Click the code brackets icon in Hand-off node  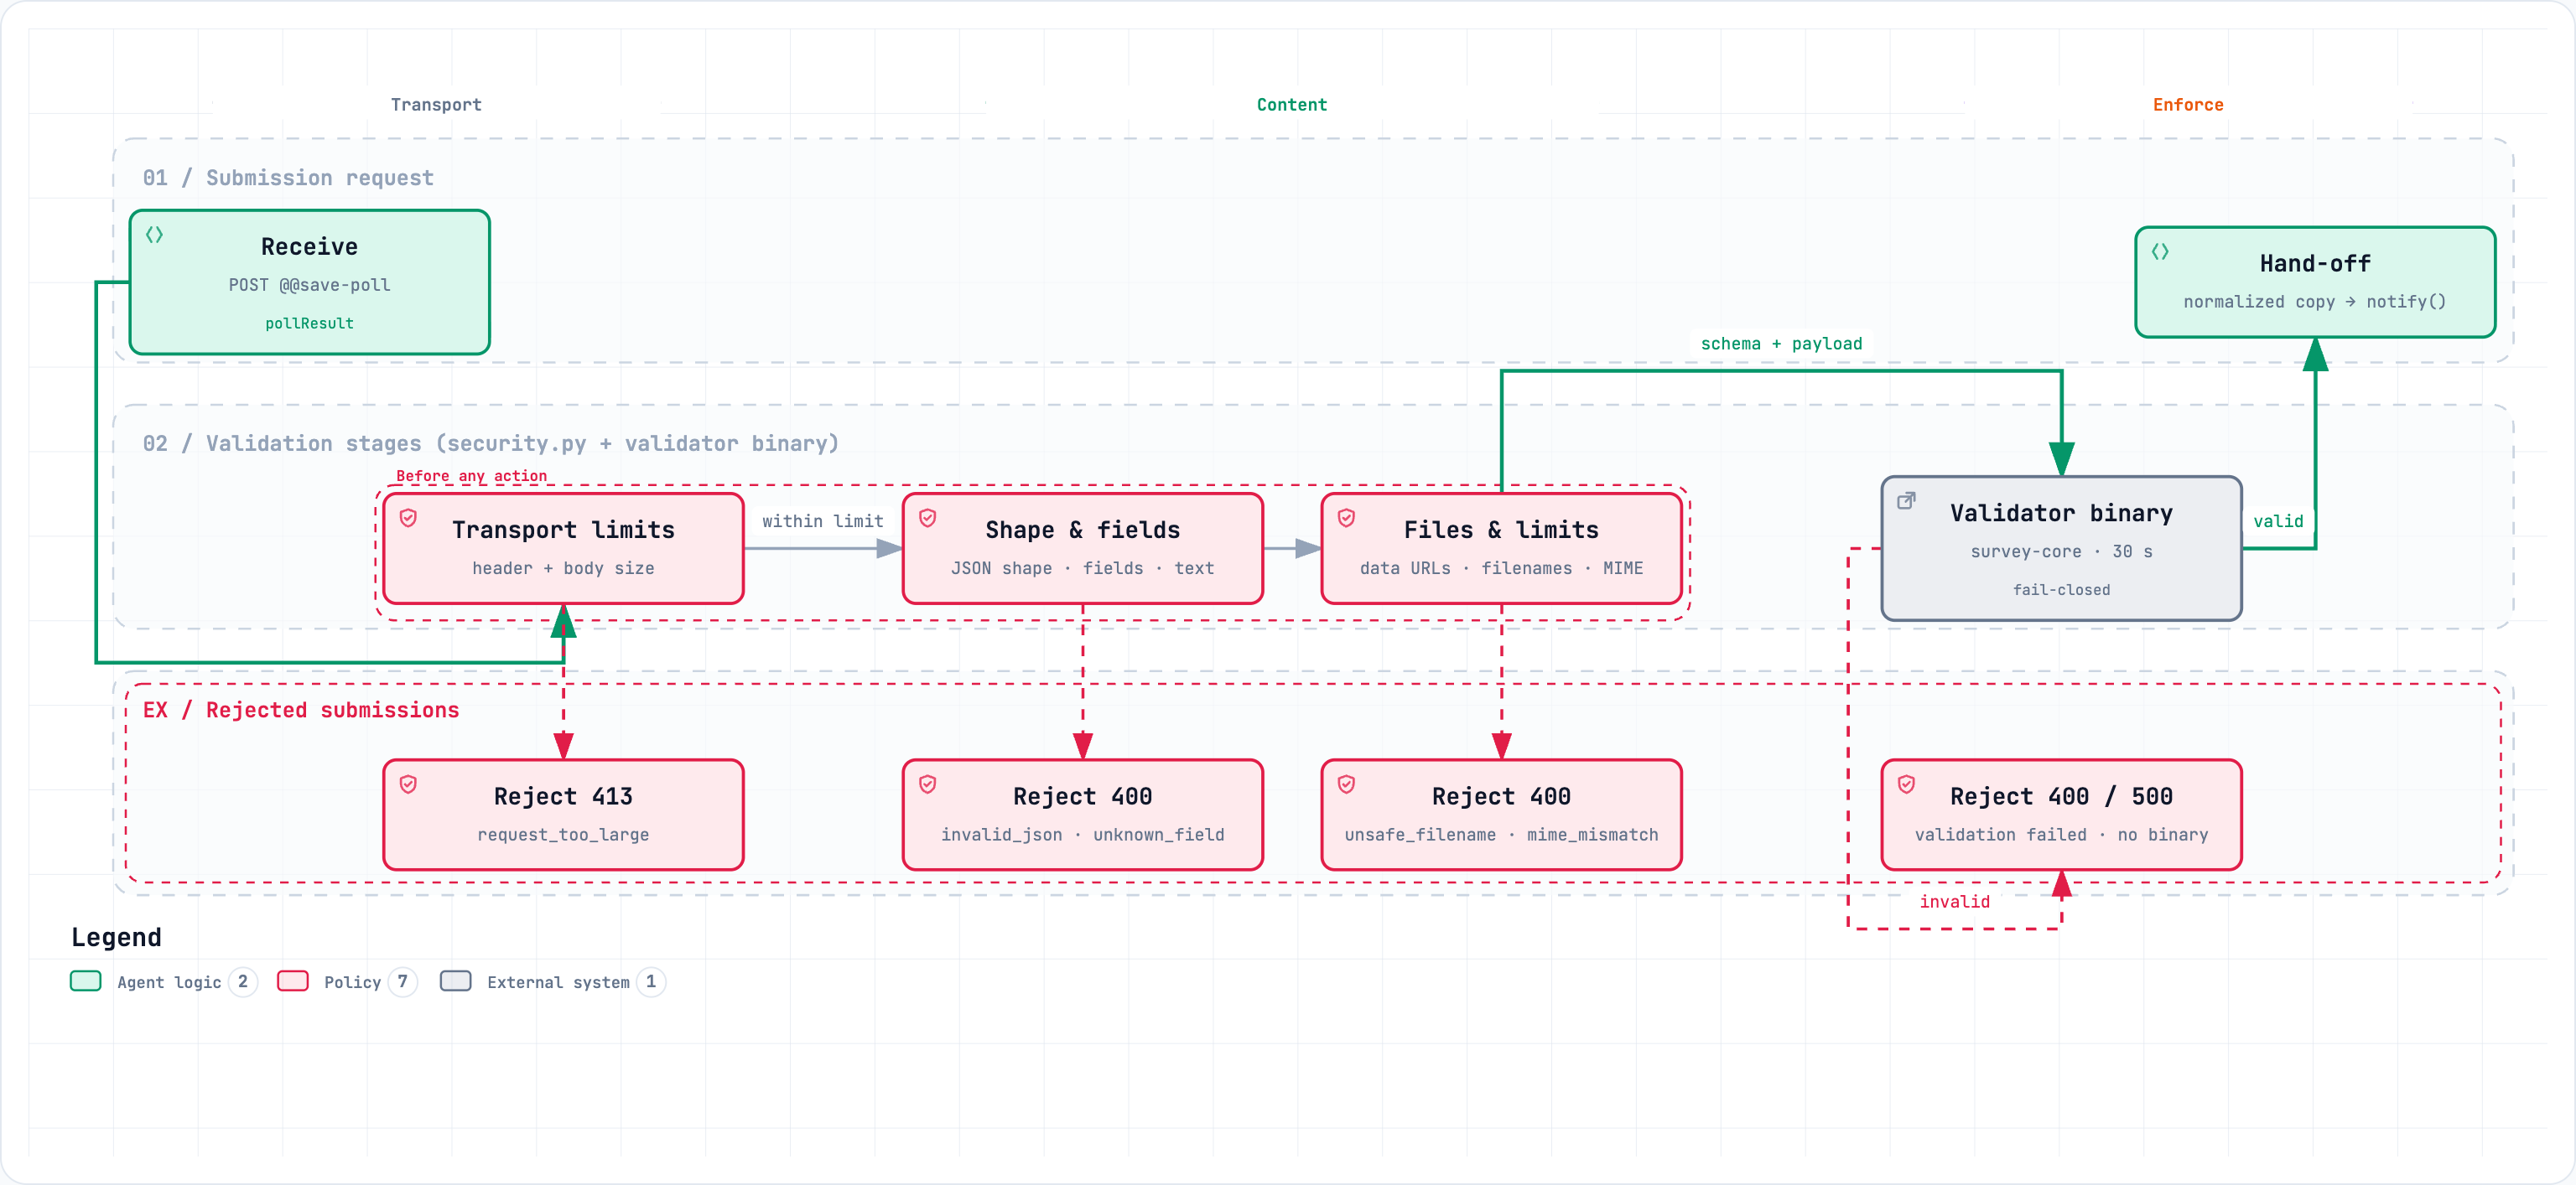pyautogui.click(x=2160, y=251)
